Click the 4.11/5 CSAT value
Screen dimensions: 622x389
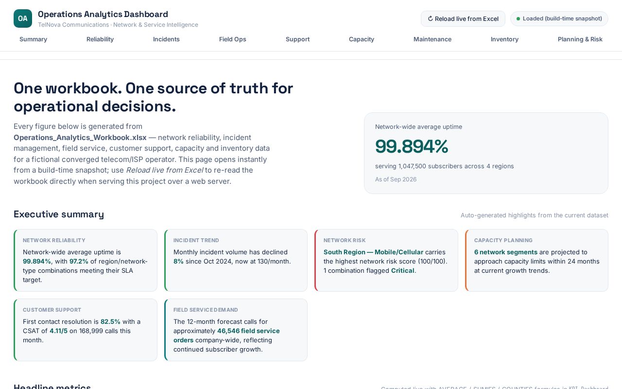[x=58, y=331]
